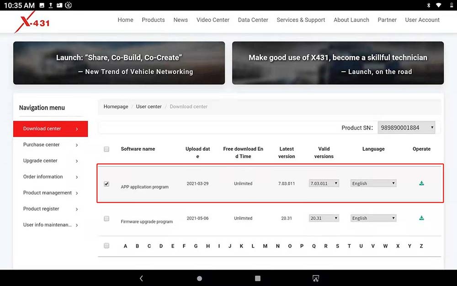Filter software by letter B

137,246
